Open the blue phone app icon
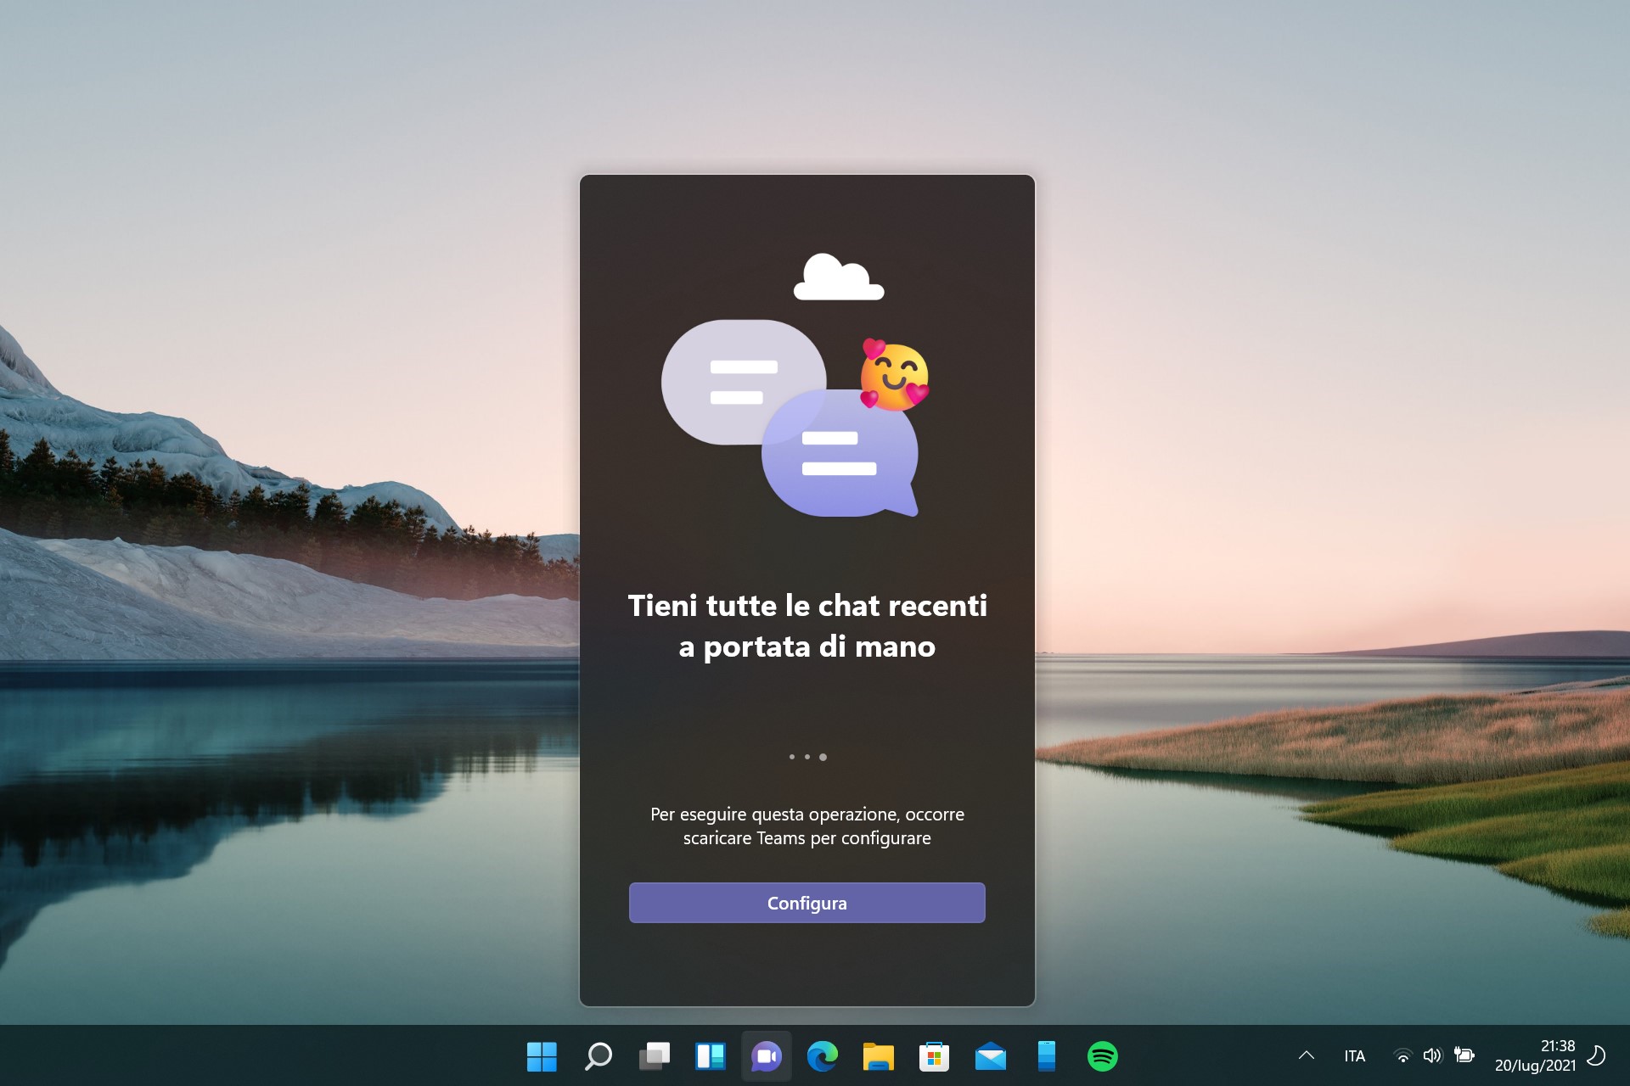The image size is (1630, 1086). pyautogui.click(x=1046, y=1056)
